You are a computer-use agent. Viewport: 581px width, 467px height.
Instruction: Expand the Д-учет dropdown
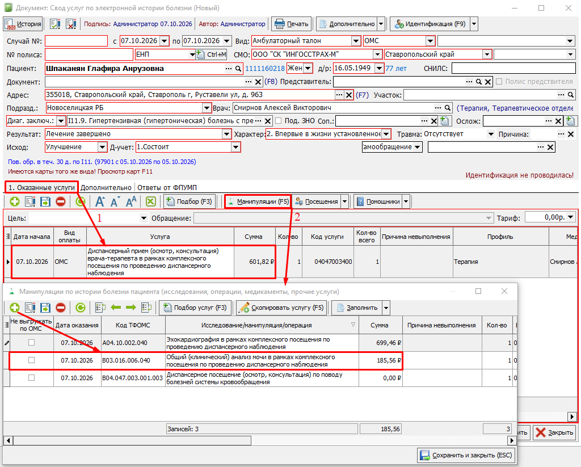coord(235,147)
